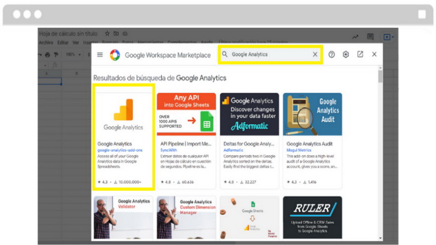436x245 pixels.
Task: Click the google-analytics-add-ons developer link
Action: pyautogui.click(x=120, y=150)
